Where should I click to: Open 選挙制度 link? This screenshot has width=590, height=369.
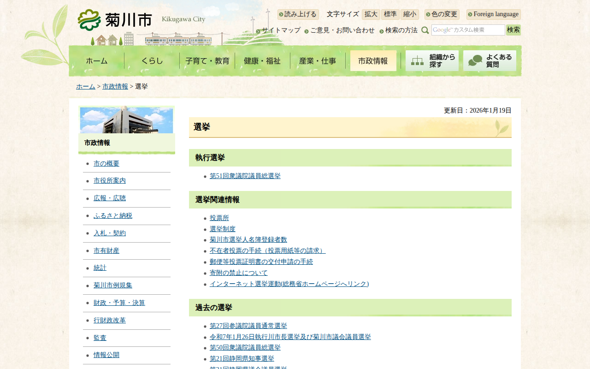(x=223, y=229)
